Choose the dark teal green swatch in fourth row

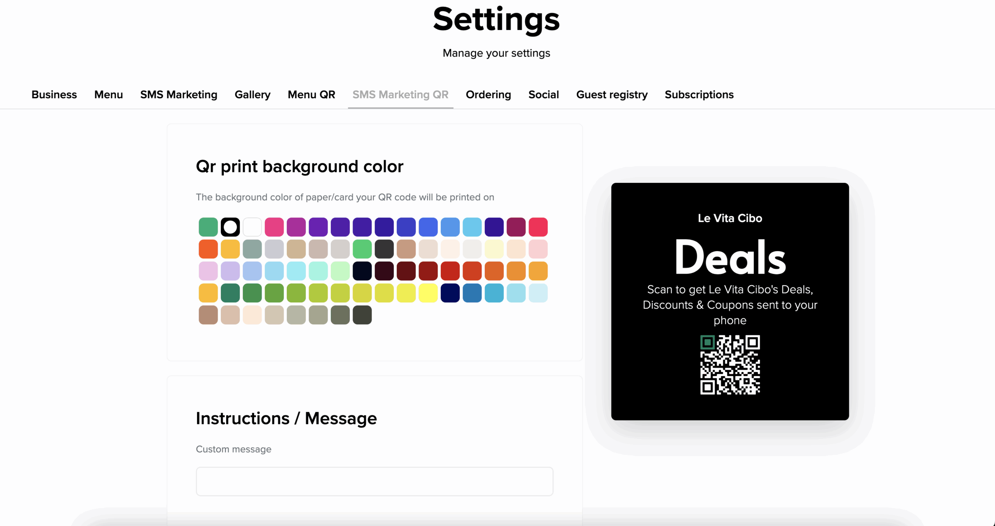click(x=230, y=293)
